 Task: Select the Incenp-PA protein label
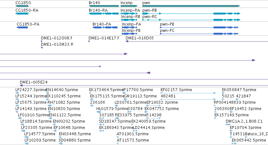click(131, 24)
